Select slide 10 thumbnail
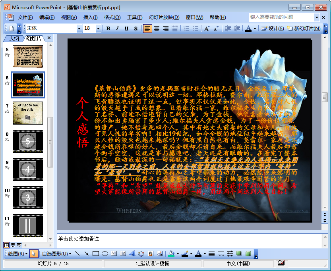This screenshot has height=271, width=331. (x=28, y=198)
